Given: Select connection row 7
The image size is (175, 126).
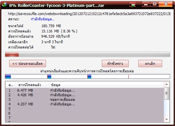Looking at the screenshot, I should pyautogui.click(x=85, y=118).
